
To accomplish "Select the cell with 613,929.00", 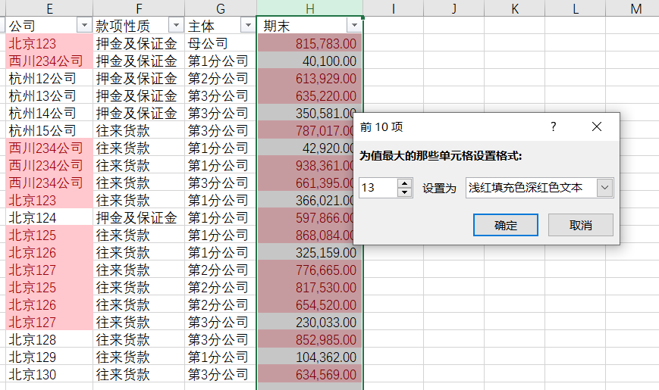I will pos(309,78).
